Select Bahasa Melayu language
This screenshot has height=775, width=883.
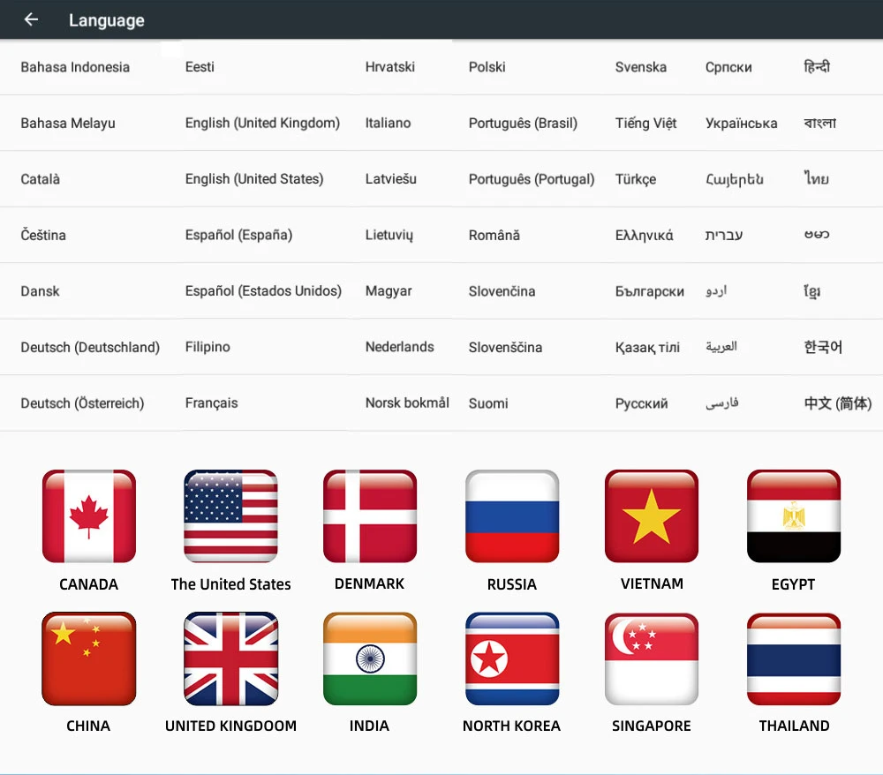click(x=68, y=124)
